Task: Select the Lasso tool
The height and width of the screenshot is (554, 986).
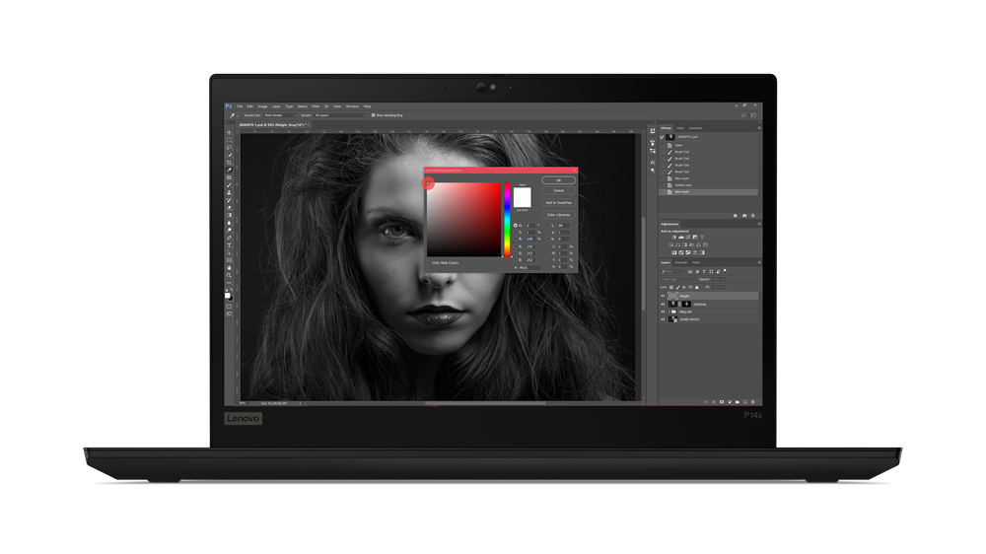Action: click(230, 147)
